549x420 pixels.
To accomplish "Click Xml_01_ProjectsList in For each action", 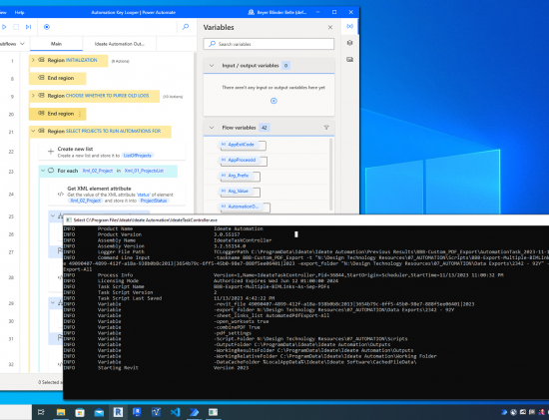I will [x=145, y=171].
